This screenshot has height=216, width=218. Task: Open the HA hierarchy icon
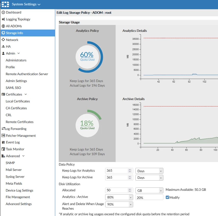pyautogui.click(x=3, y=47)
